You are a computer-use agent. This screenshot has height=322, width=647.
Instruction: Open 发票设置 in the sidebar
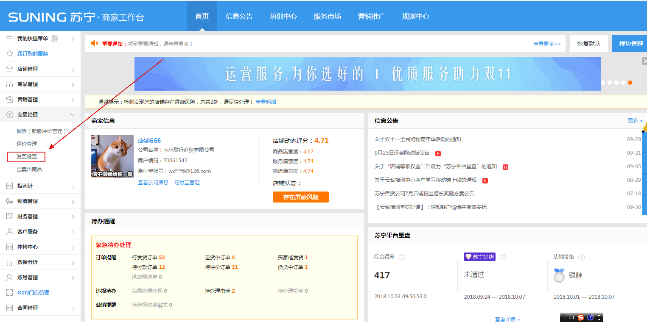(x=26, y=157)
